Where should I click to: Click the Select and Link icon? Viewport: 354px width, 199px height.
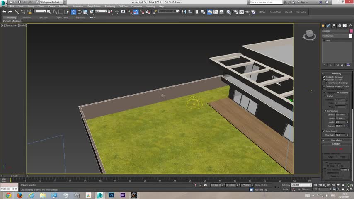17,12
